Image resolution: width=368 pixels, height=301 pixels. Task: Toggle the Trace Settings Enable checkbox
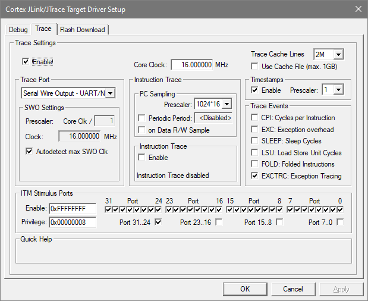pyautogui.click(x=26, y=62)
